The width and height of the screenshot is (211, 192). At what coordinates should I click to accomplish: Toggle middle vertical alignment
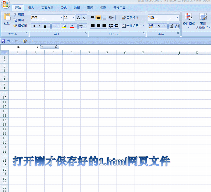[x=98, y=17]
